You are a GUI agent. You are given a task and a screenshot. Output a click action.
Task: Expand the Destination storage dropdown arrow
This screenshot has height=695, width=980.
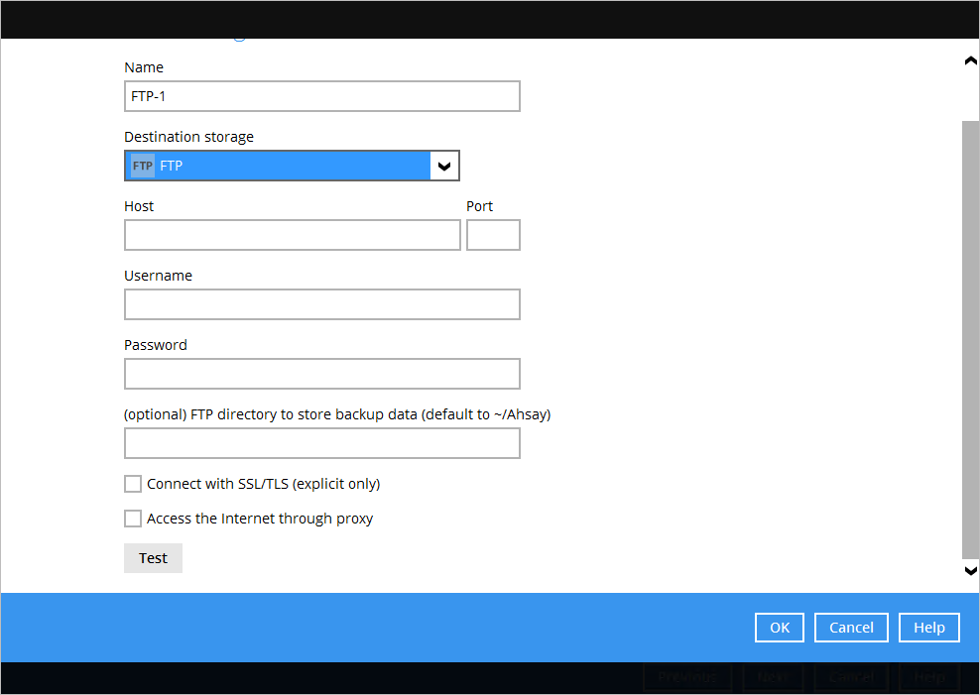[444, 166]
